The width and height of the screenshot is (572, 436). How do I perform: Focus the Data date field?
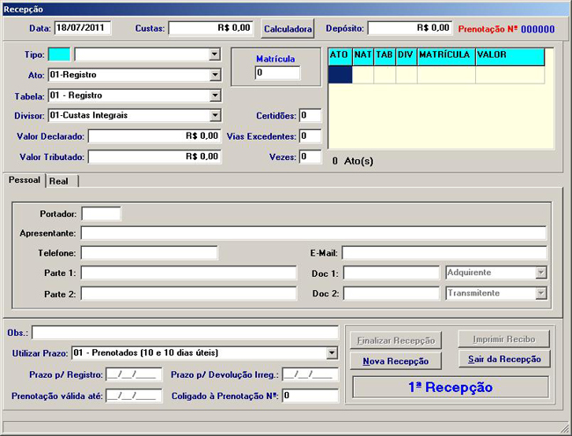[x=83, y=27]
